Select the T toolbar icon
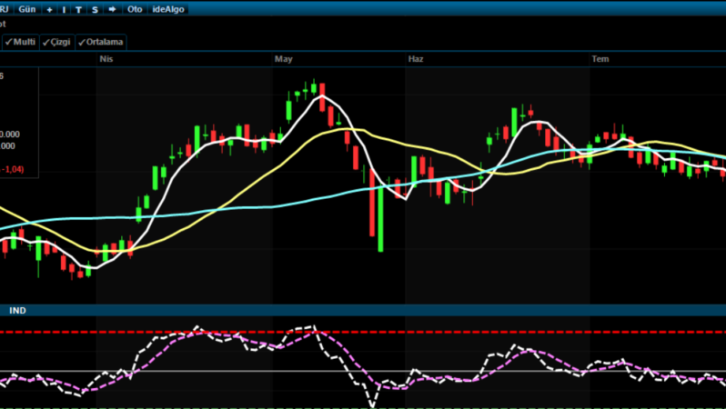Viewport: 726px width, 409px height. pos(79,9)
